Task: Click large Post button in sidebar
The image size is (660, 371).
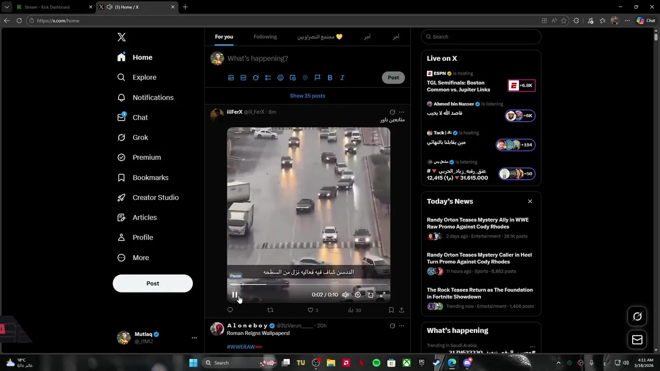Action: 153,283
